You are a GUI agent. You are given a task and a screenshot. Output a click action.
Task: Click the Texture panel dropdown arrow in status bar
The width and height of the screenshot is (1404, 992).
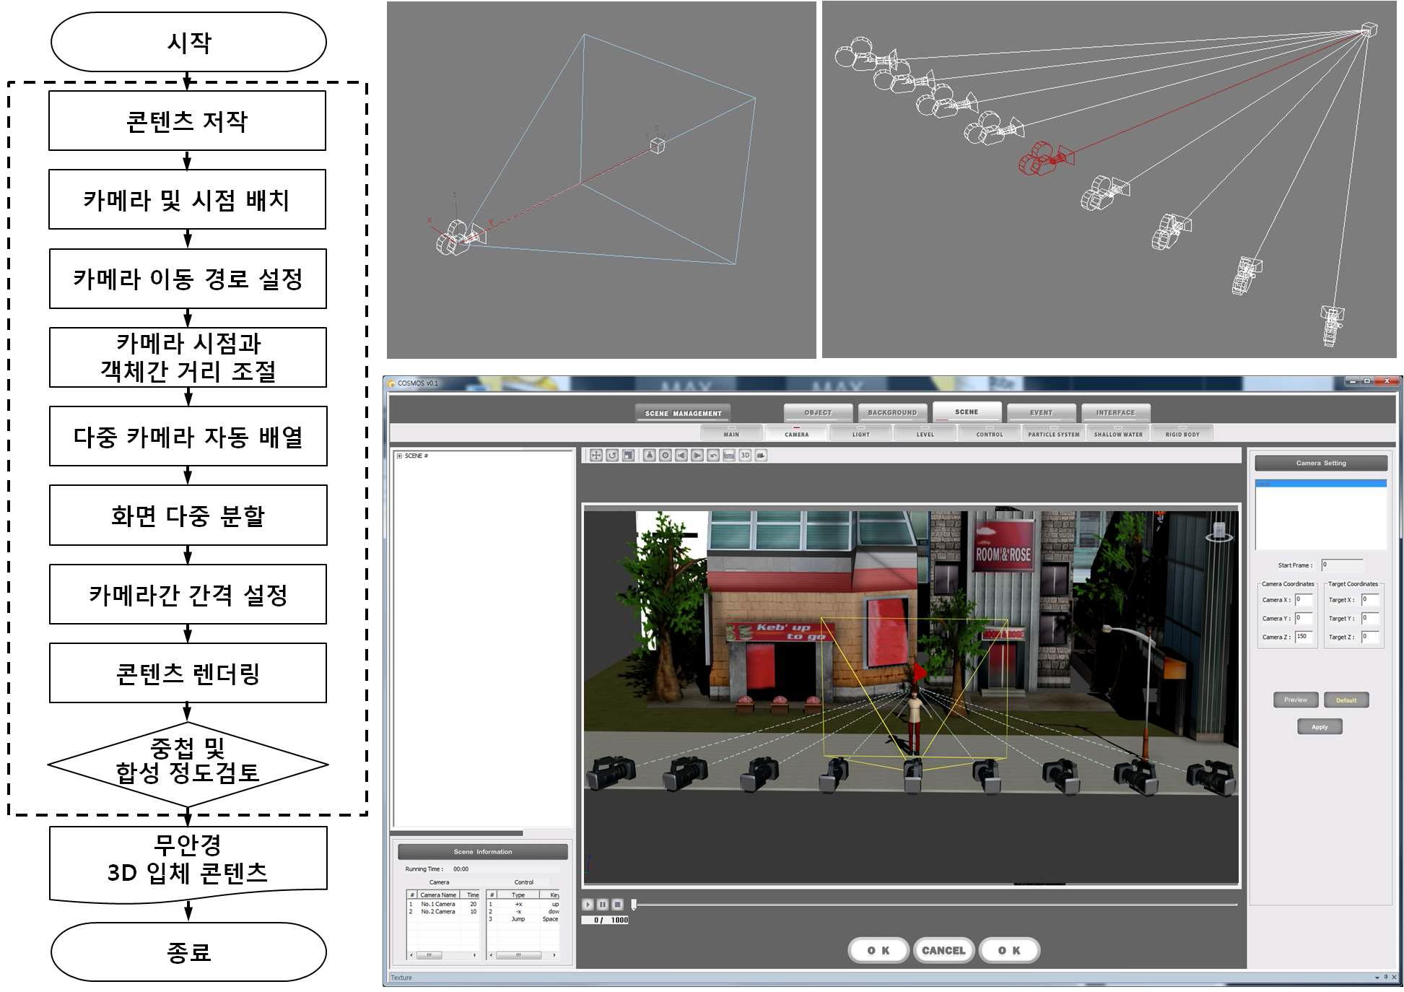1377,978
